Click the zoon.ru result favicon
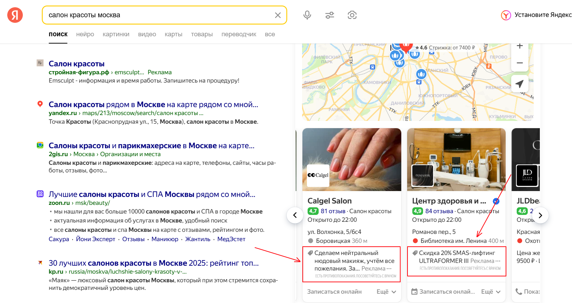The width and height of the screenshot is (572, 303). (x=40, y=194)
